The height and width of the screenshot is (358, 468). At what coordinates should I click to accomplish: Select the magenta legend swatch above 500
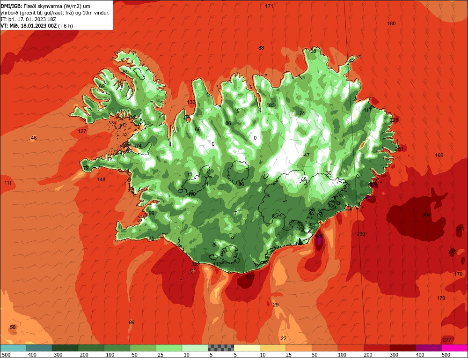[x=454, y=348]
